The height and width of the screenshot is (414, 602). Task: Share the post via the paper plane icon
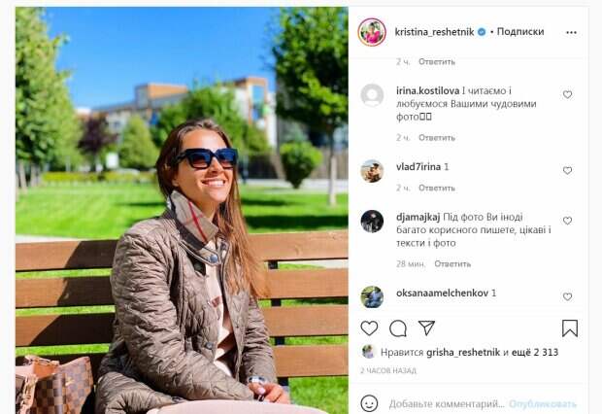click(x=426, y=328)
